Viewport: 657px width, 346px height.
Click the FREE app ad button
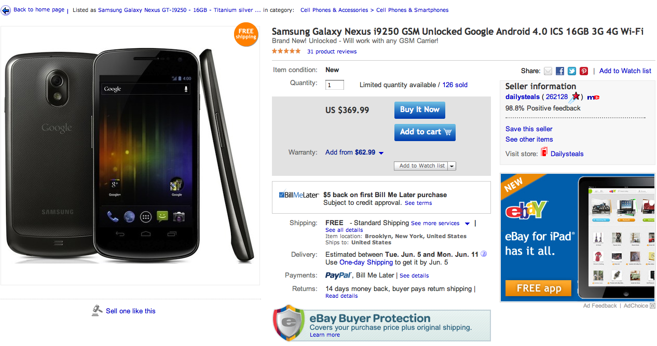(x=538, y=288)
